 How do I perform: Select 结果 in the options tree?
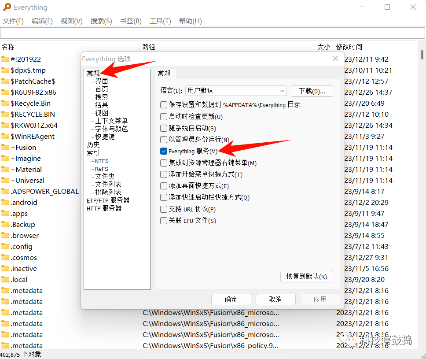tap(102, 105)
